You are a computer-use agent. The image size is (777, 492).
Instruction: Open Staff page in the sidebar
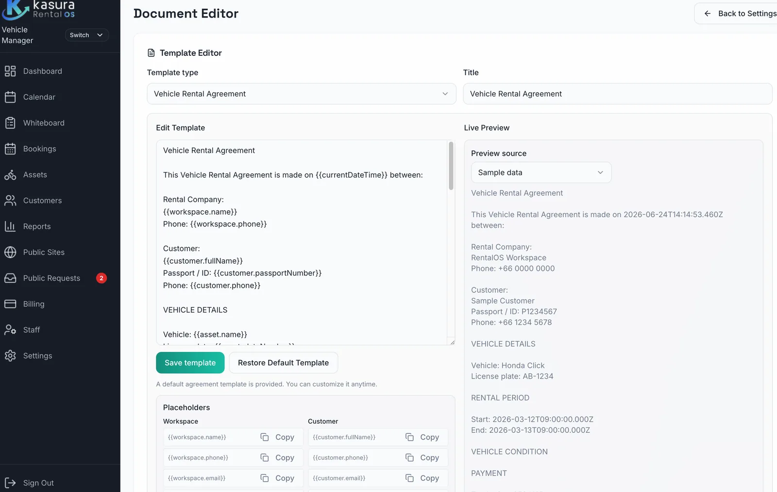(32, 330)
